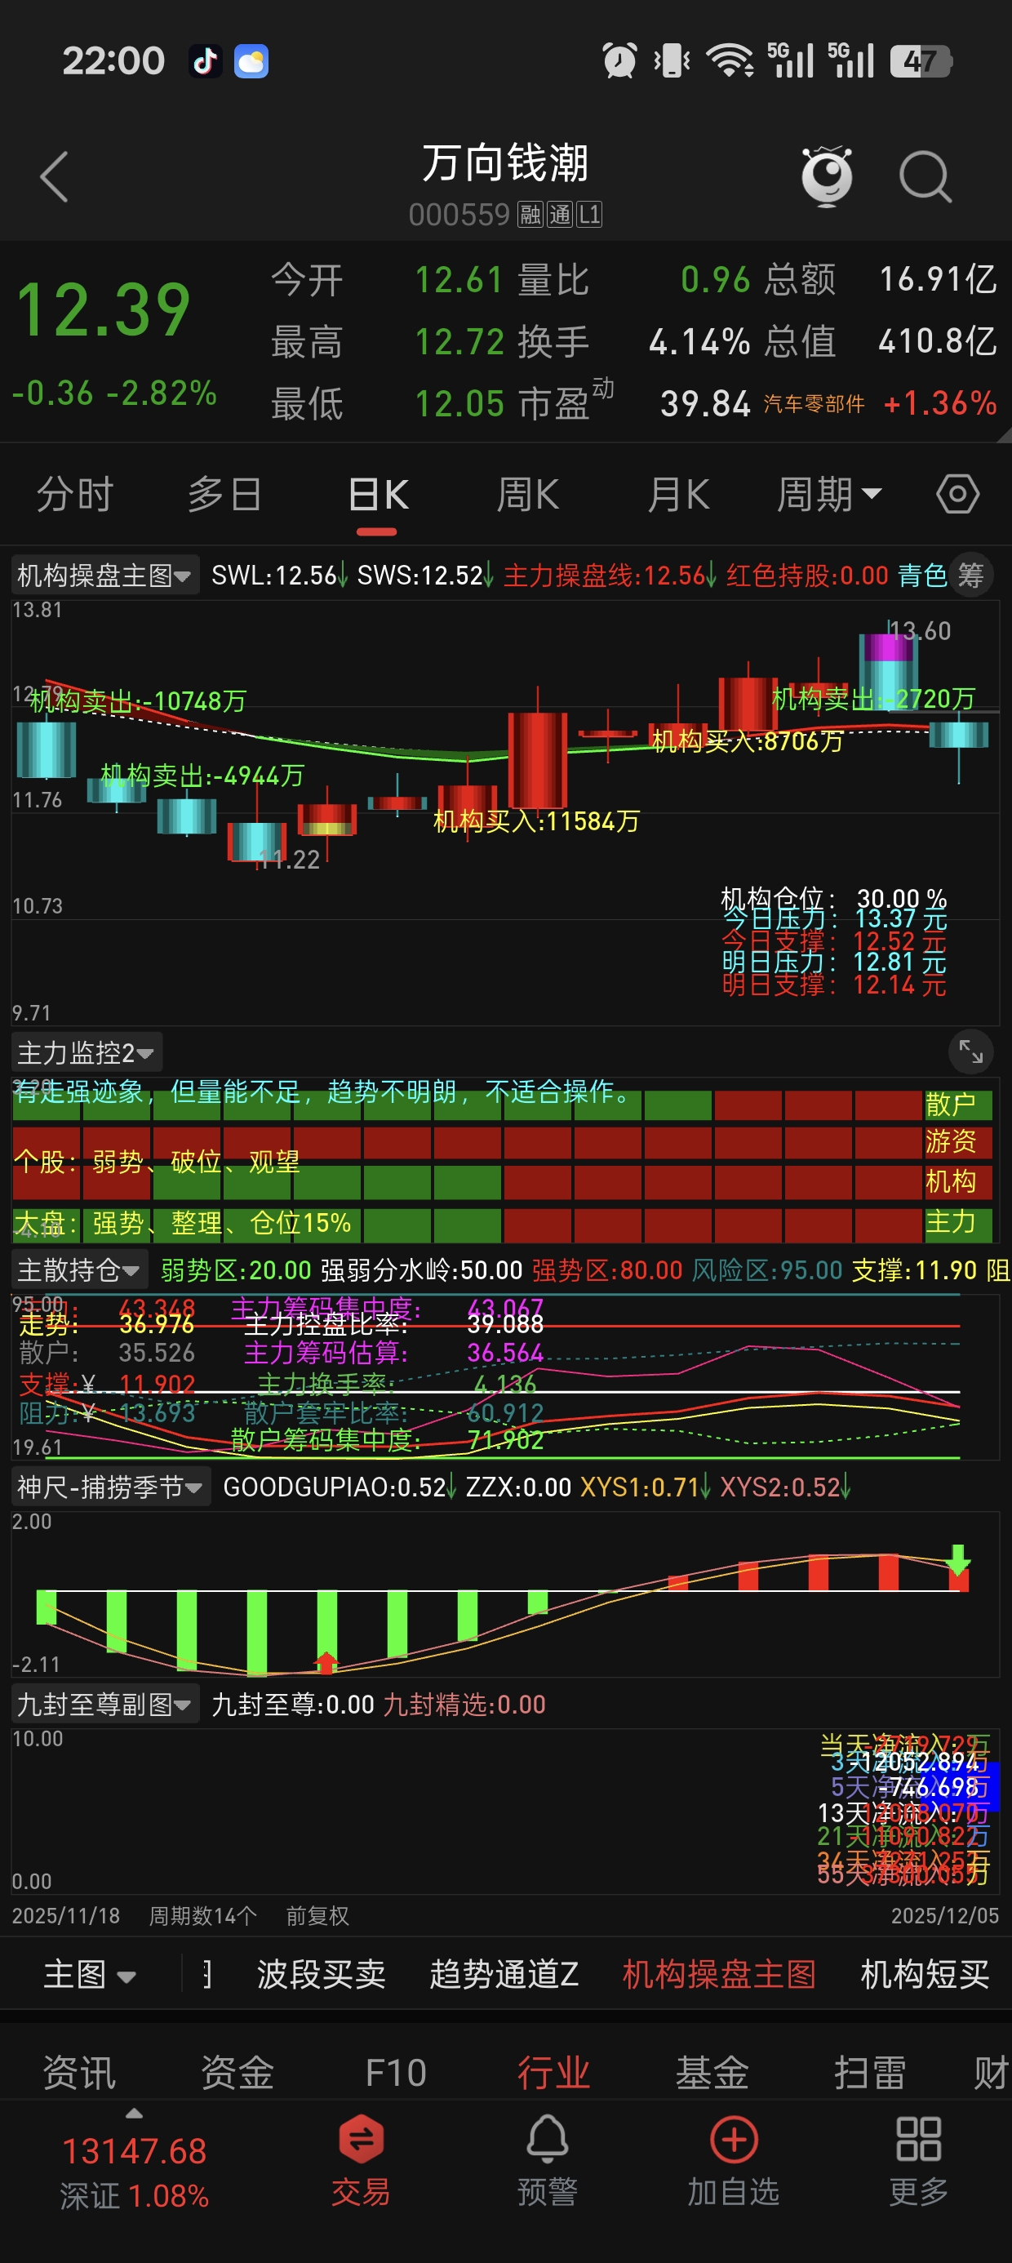Tap 总值 410.8亿 value
This screenshot has width=1012, height=2263.
click(938, 341)
